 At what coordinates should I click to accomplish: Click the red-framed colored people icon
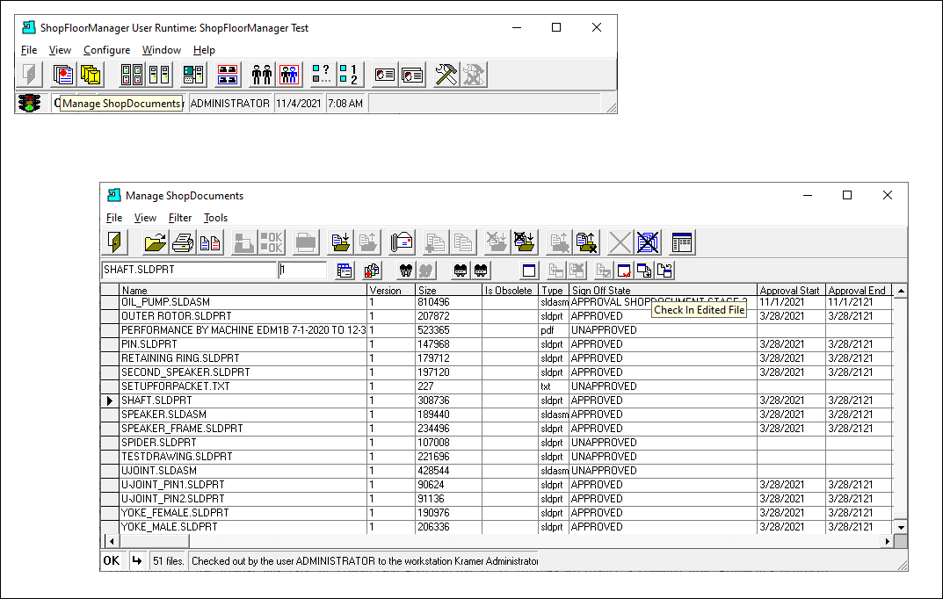pyautogui.click(x=288, y=75)
